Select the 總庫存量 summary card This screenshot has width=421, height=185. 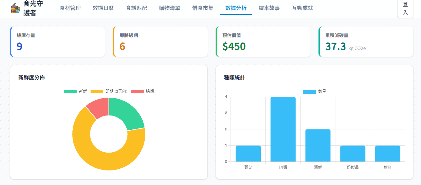[57, 42]
